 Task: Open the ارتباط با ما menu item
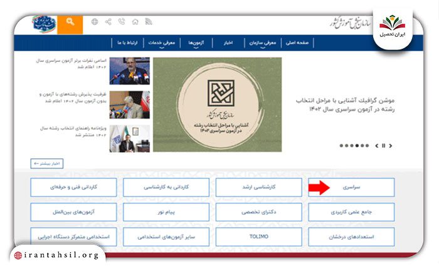(127, 43)
